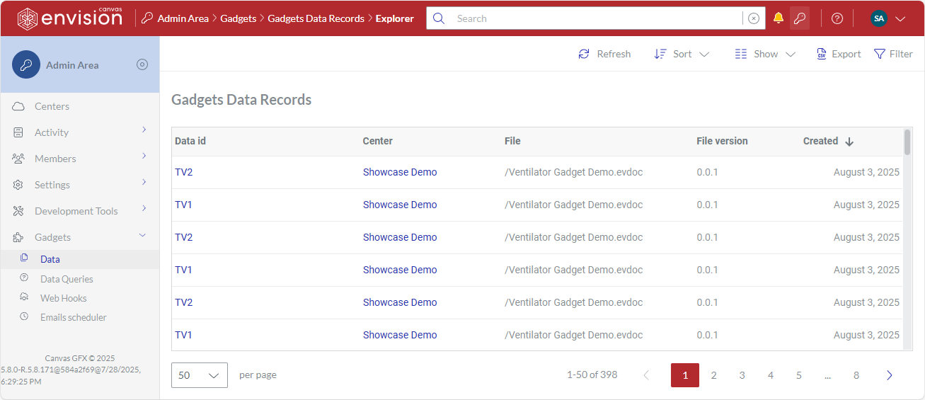Open the user account dropdown chevron
Viewport: 925px width, 400px height.
click(x=900, y=19)
